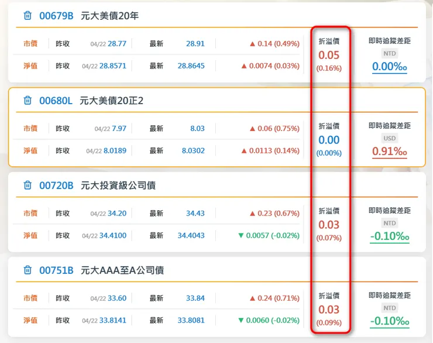Open the 00679B fund code link

click(56, 16)
